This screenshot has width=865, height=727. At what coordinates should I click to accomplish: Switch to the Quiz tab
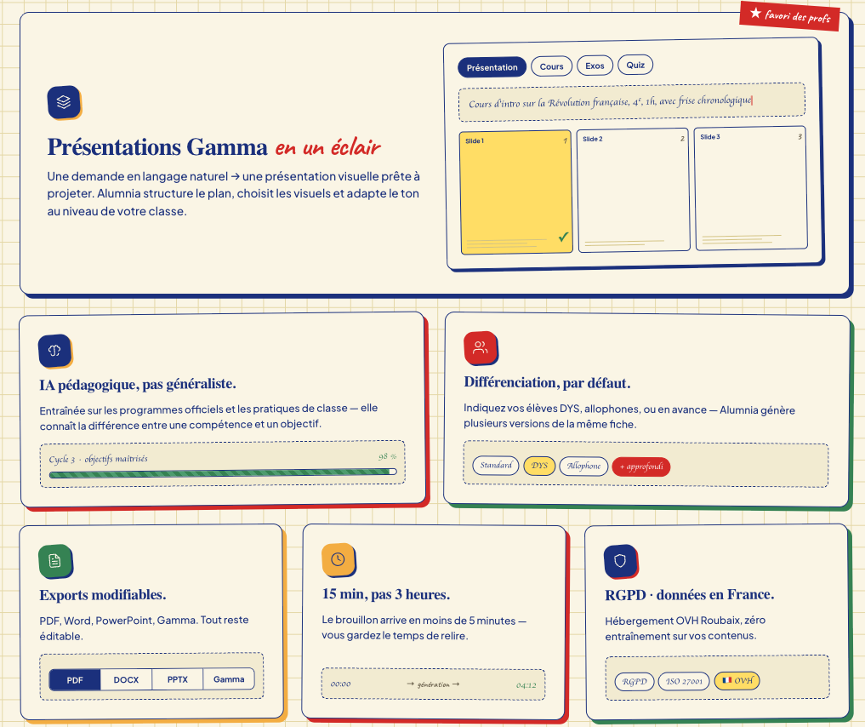pos(635,65)
